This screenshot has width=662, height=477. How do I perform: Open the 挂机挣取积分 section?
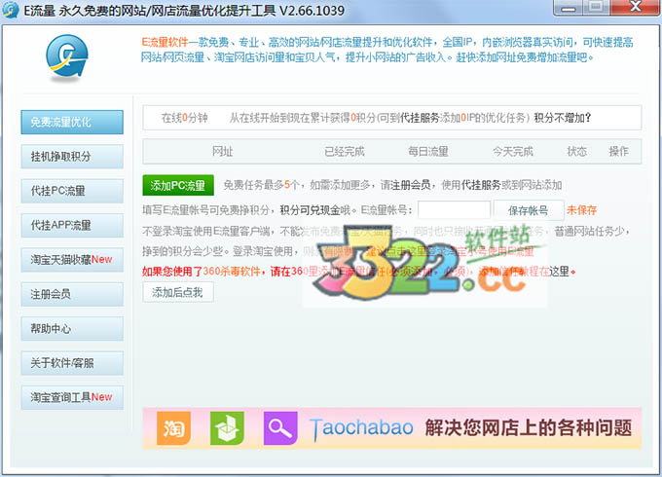[72, 157]
